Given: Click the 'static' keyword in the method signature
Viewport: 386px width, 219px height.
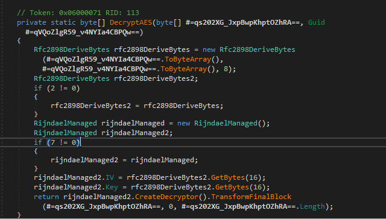Looking at the screenshot, I should [x=63, y=22].
